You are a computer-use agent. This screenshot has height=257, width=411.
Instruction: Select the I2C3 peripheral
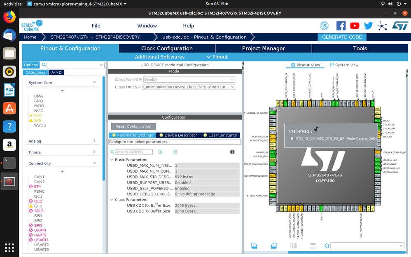coord(38,206)
